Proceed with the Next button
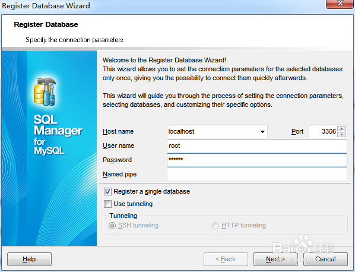The height and width of the screenshot is (272, 355). (x=275, y=259)
